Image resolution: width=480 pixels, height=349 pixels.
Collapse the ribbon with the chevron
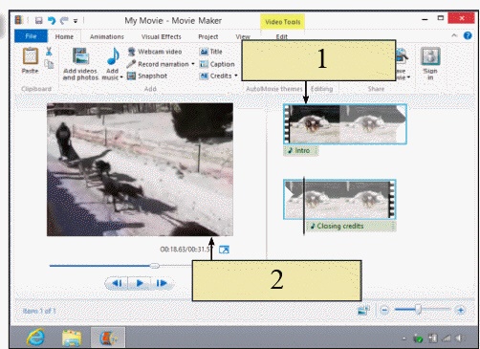tap(454, 35)
